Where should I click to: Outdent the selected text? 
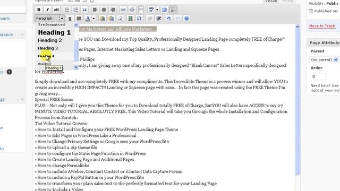pyautogui.click(x=150, y=19)
